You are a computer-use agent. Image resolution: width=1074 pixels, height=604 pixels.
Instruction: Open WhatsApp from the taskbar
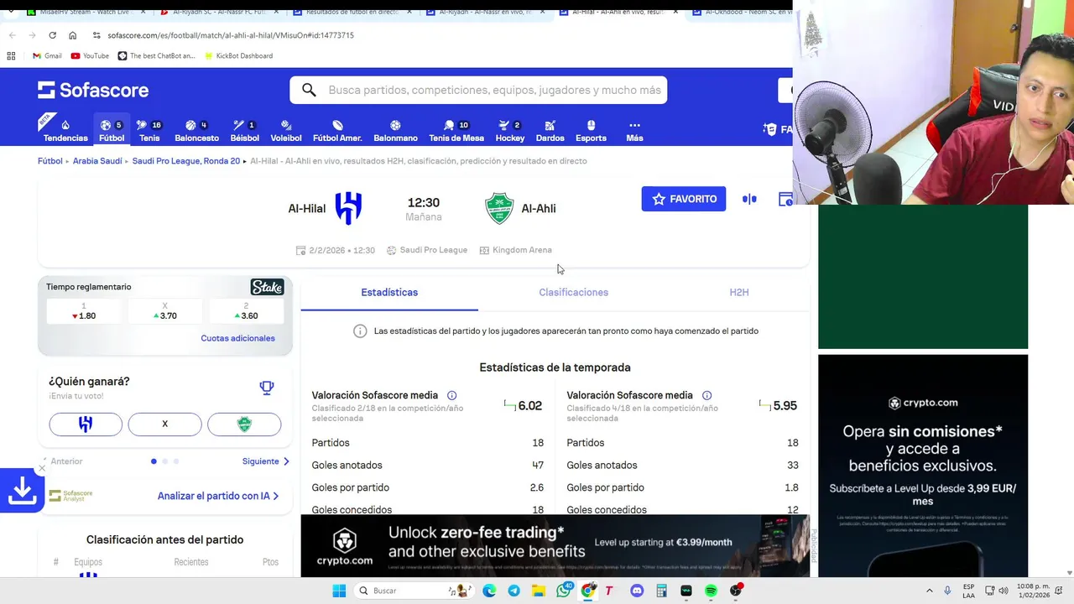click(564, 591)
